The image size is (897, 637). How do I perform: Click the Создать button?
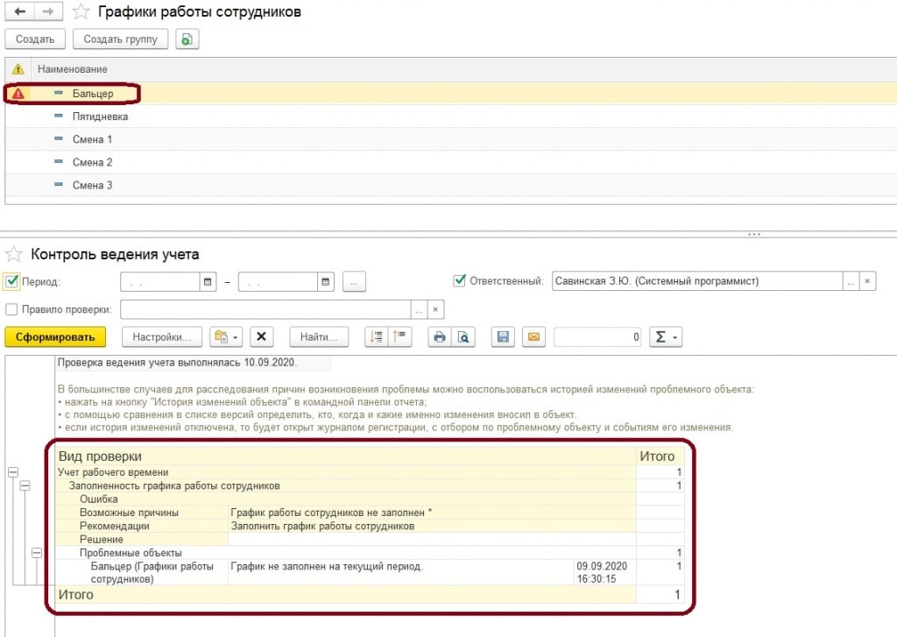35,39
